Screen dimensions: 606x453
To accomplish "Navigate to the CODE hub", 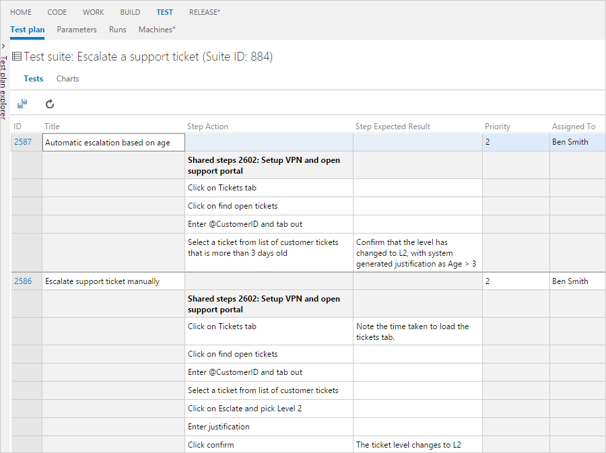I will (57, 11).
